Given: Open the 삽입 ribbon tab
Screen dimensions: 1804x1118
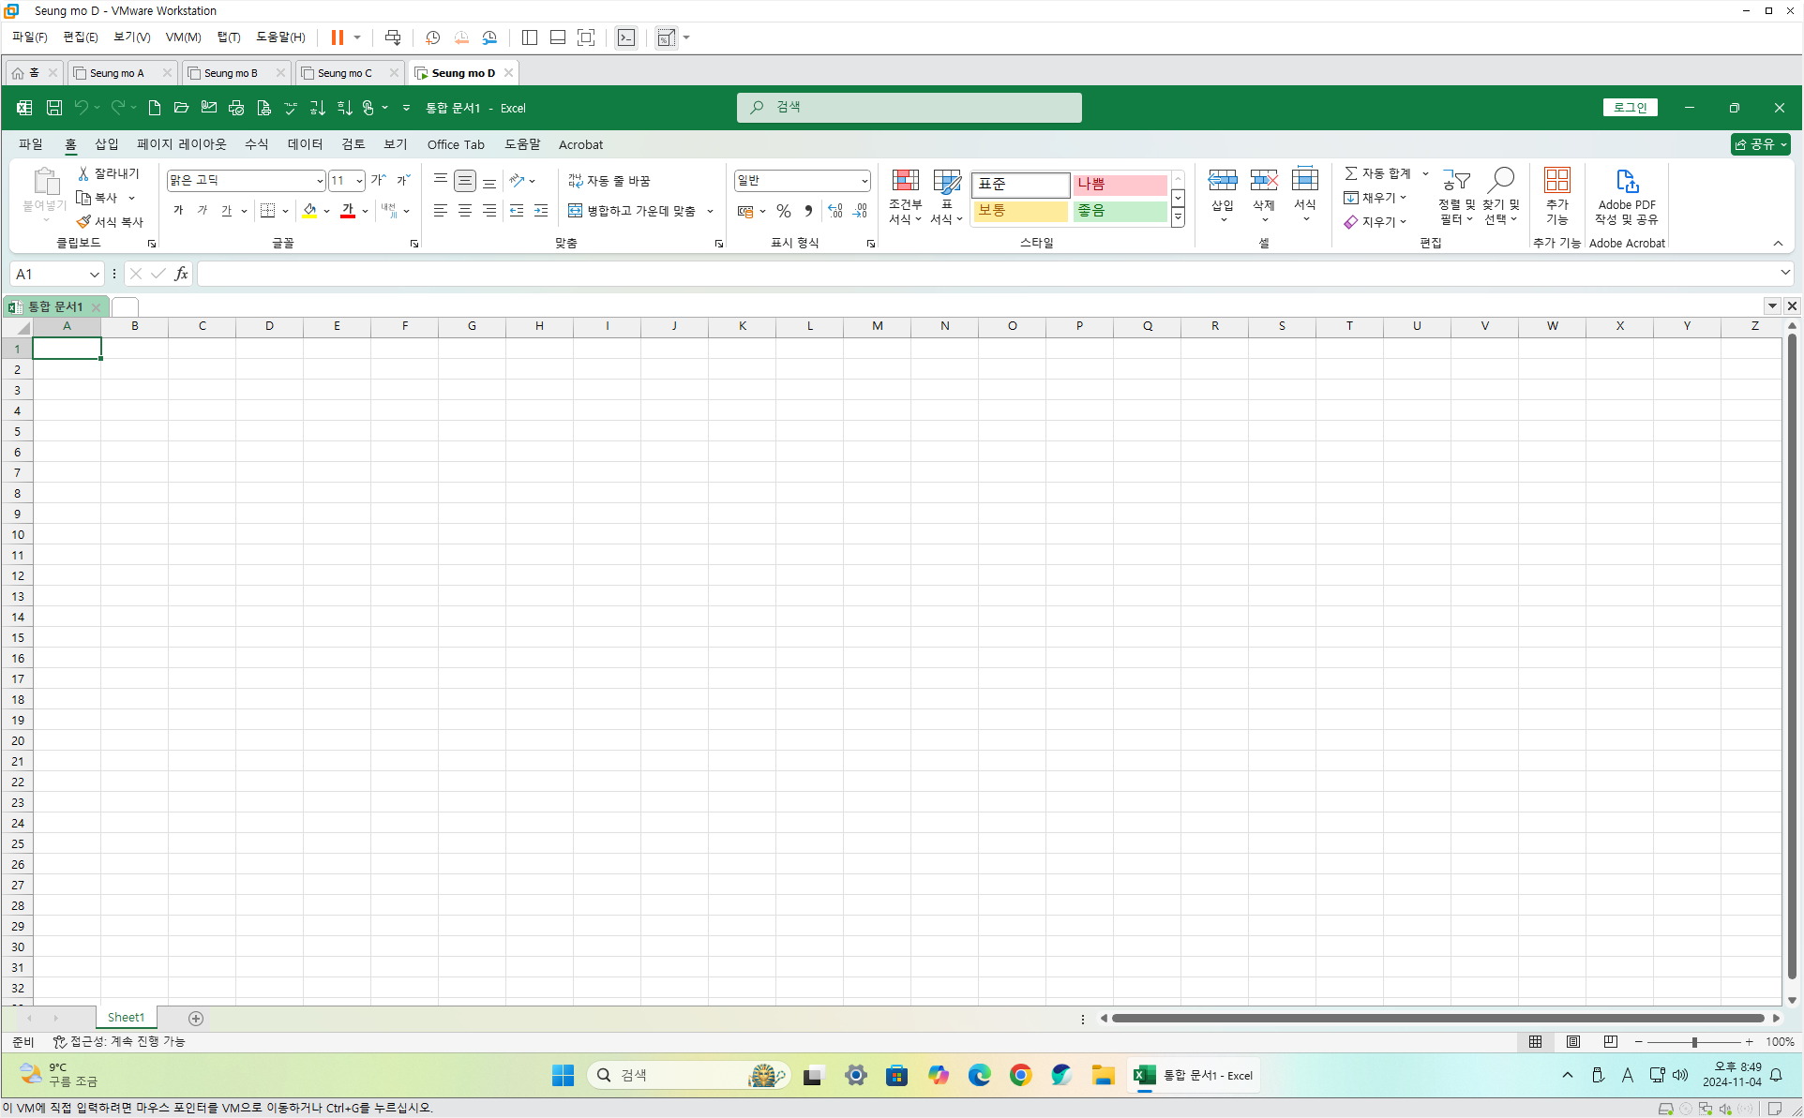Looking at the screenshot, I should click(106, 144).
